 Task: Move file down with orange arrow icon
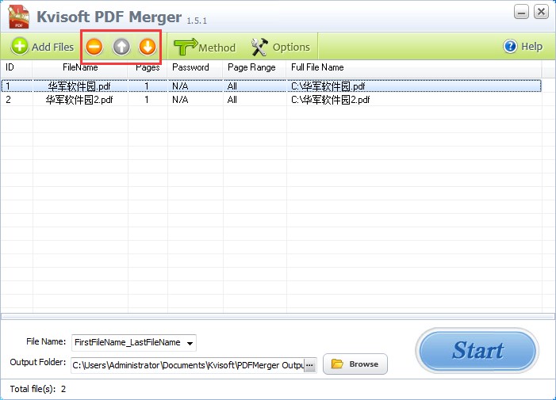pos(148,47)
